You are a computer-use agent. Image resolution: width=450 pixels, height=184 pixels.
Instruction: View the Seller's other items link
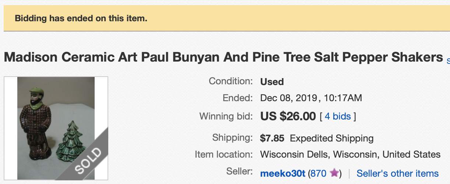point(397,173)
